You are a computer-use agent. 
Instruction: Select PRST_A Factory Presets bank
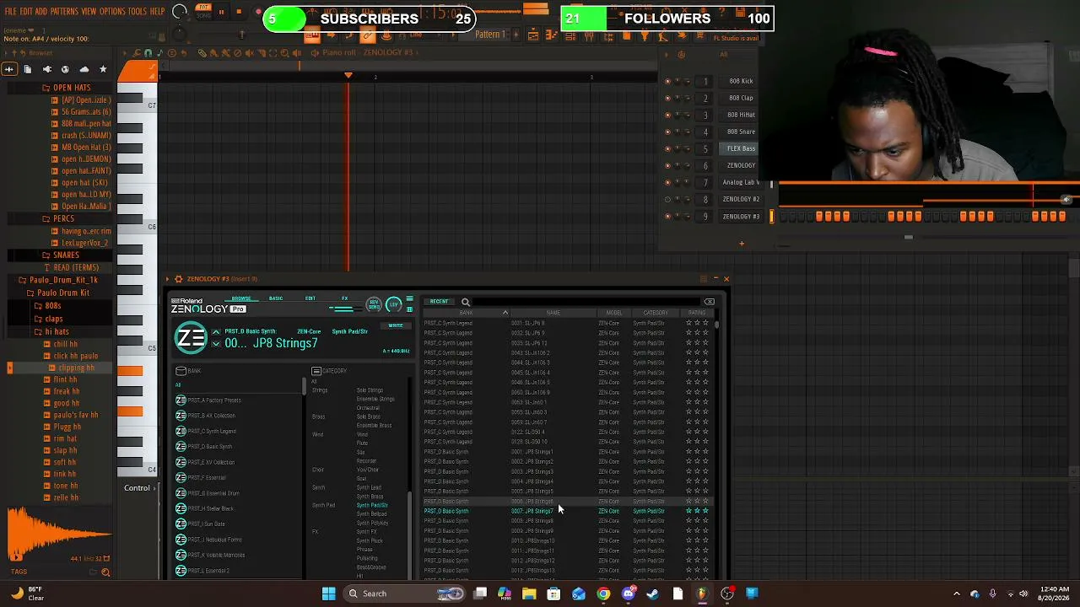coord(213,400)
